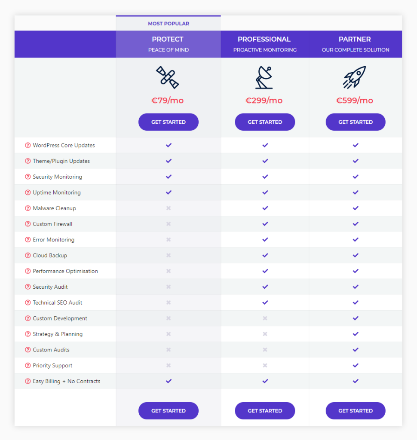Click the rocket icon in Partner column

pyautogui.click(x=356, y=78)
